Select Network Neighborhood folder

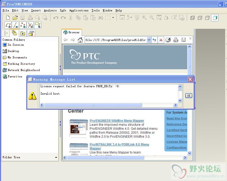click(x=21, y=70)
